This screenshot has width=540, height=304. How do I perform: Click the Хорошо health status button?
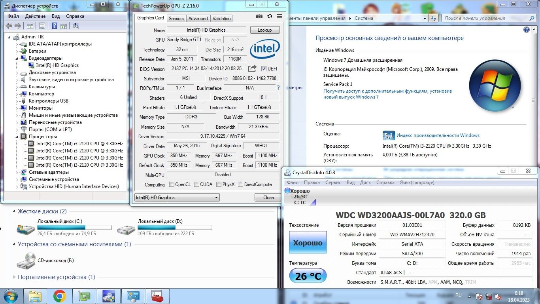(308, 243)
